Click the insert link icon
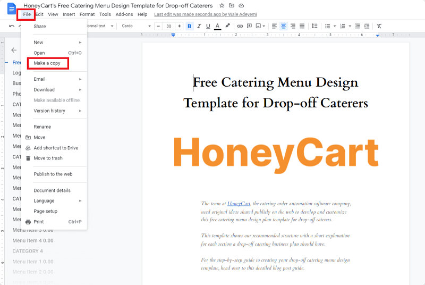425x285 pixels. click(x=240, y=26)
